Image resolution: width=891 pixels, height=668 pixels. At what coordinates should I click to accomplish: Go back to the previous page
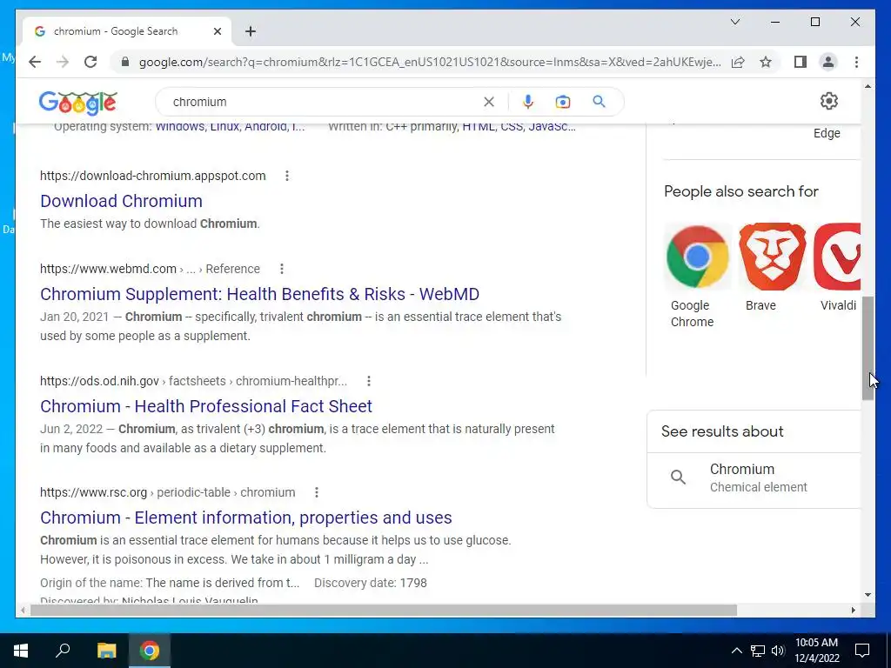tap(35, 62)
